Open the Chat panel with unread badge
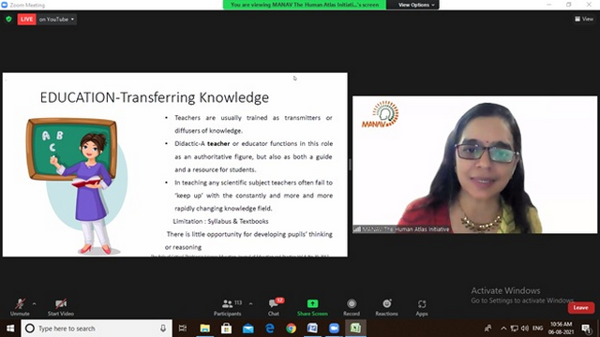Screen dimensions: 600x337 pos(274,307)
